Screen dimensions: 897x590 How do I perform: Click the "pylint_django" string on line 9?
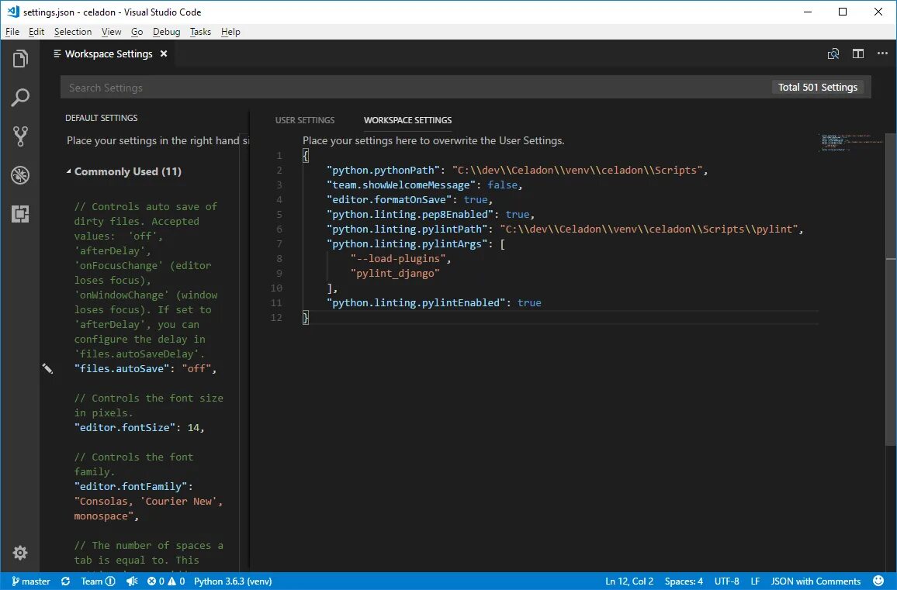point(395,273)
